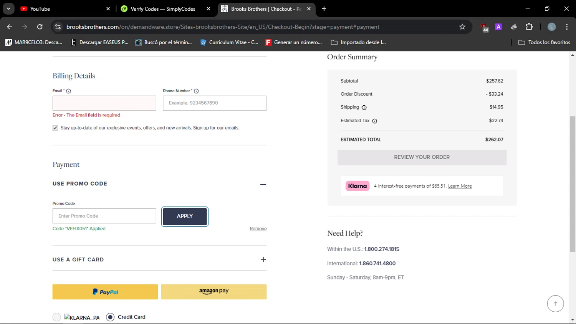576x324 pixels.
Task: Click the APPLY promo button
Action: [x=185, y=216]
